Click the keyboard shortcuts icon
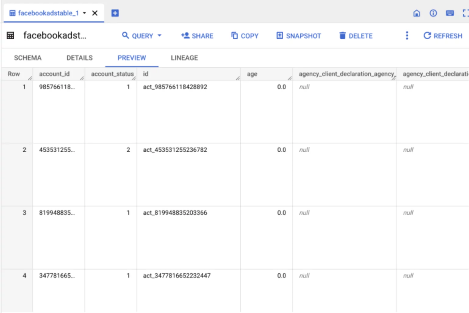 tap(449, 13)
